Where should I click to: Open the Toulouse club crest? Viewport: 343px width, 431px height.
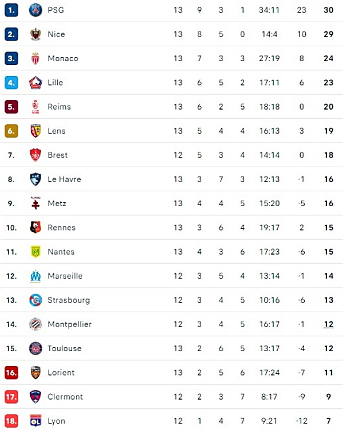(35, 349)
